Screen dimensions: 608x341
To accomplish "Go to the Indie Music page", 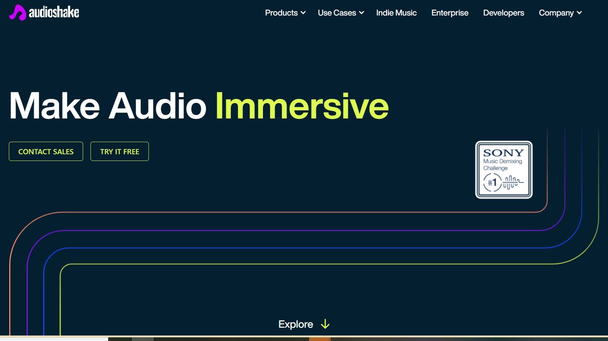I will click(x=396, y=13).
